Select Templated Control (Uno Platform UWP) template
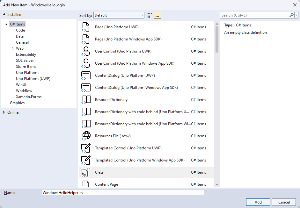This screenshot has width=300, height=208. click(128, 148)
